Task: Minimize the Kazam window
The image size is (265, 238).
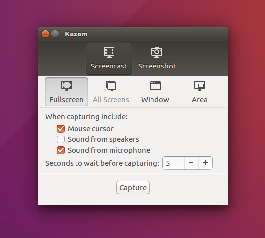Action: (55, 34)
